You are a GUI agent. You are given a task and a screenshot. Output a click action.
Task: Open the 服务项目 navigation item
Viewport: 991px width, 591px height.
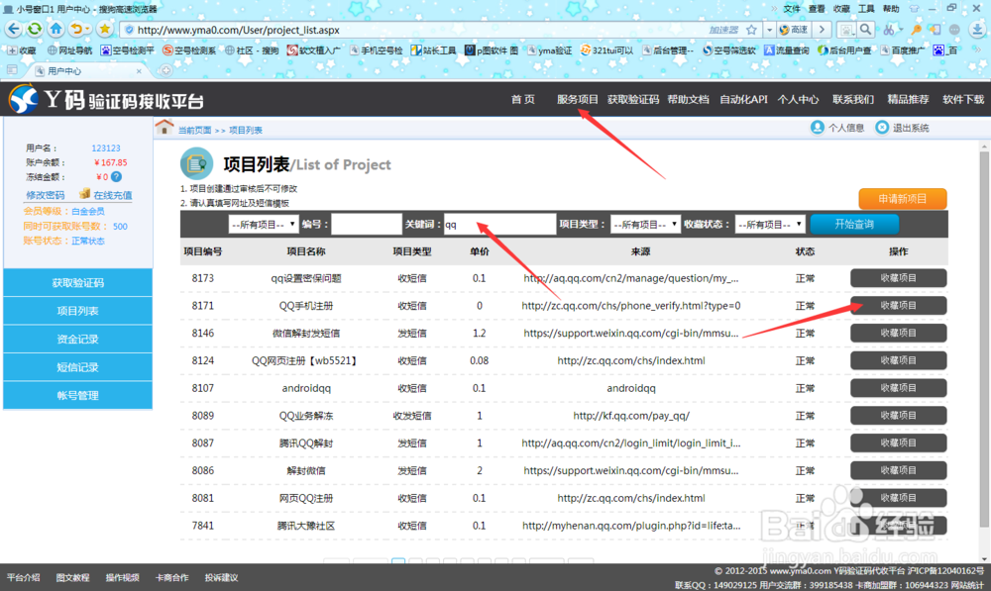click(x=577, y=99)
